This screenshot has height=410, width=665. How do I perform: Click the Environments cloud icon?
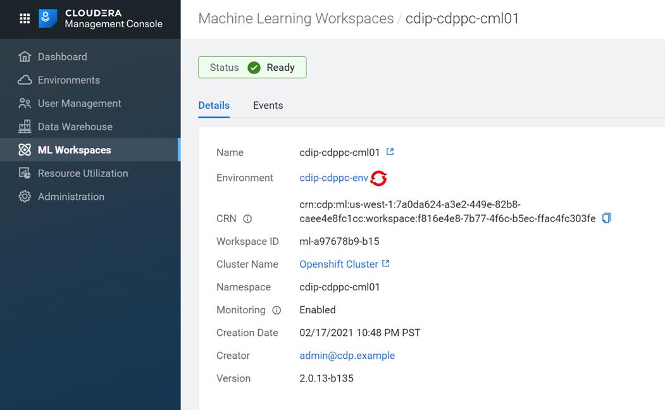tap(25, 80)
